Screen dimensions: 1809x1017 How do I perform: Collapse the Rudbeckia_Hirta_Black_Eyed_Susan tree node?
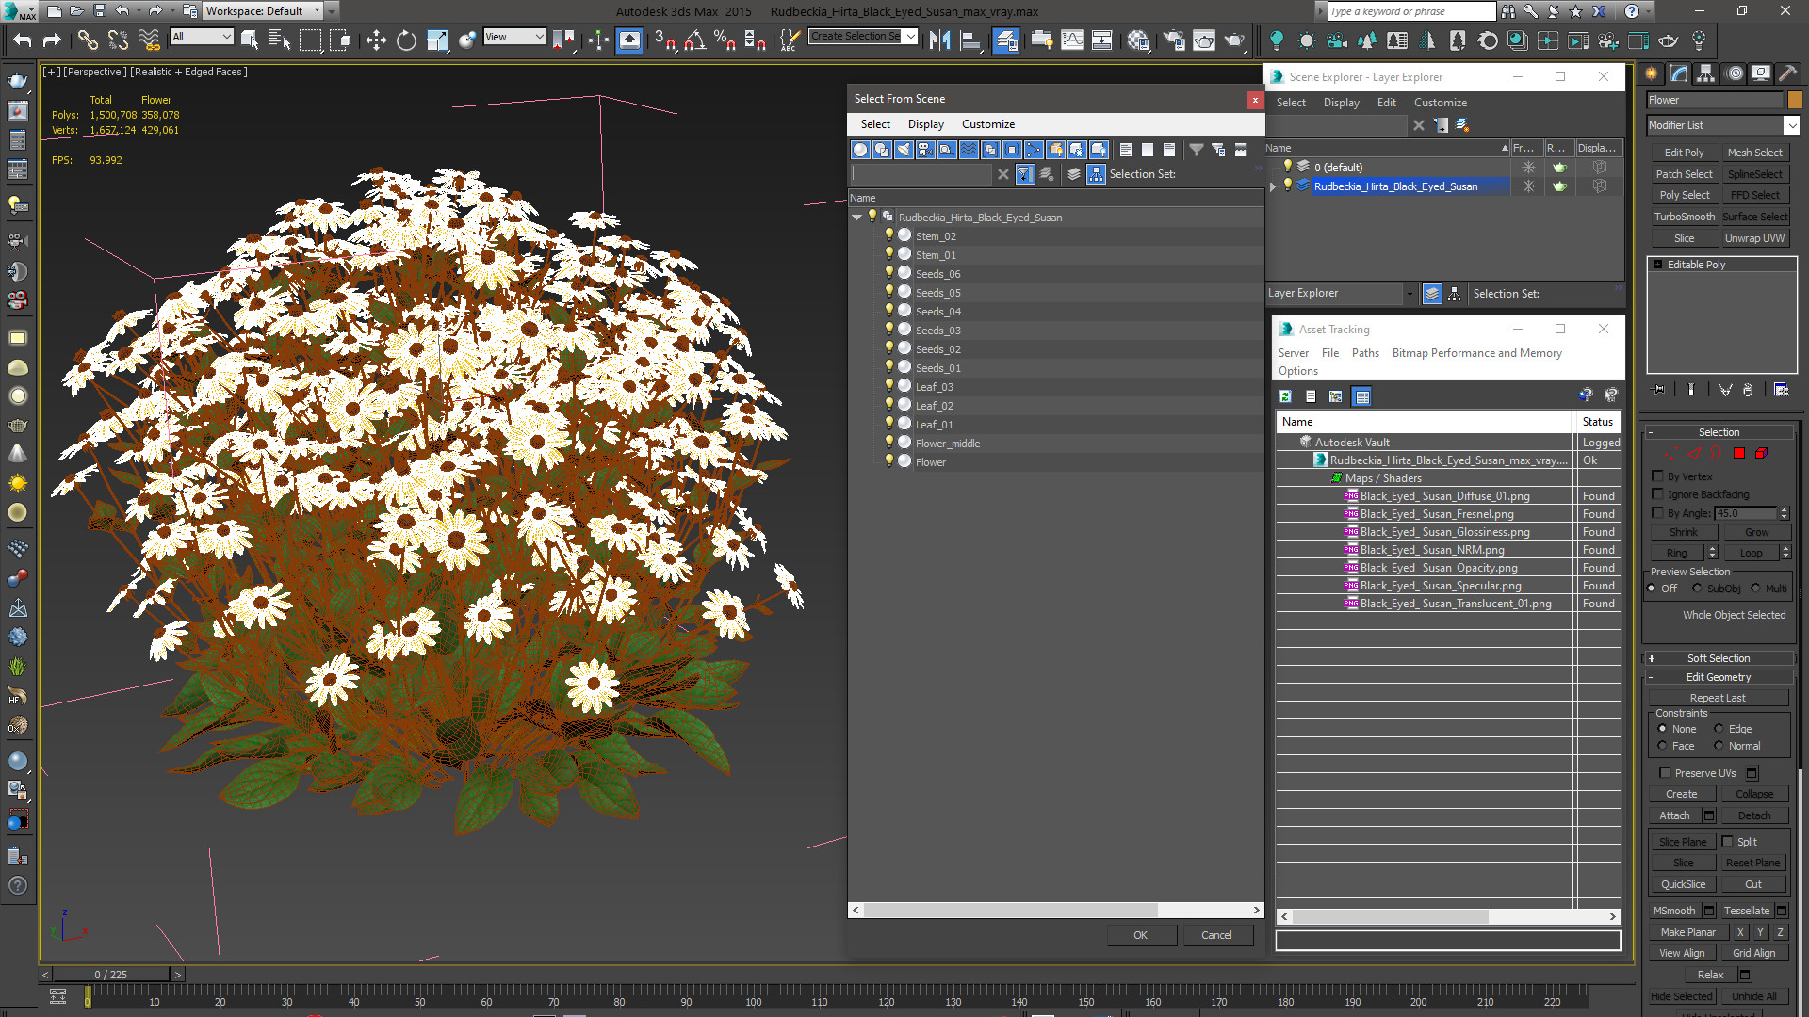coord(856,218)
